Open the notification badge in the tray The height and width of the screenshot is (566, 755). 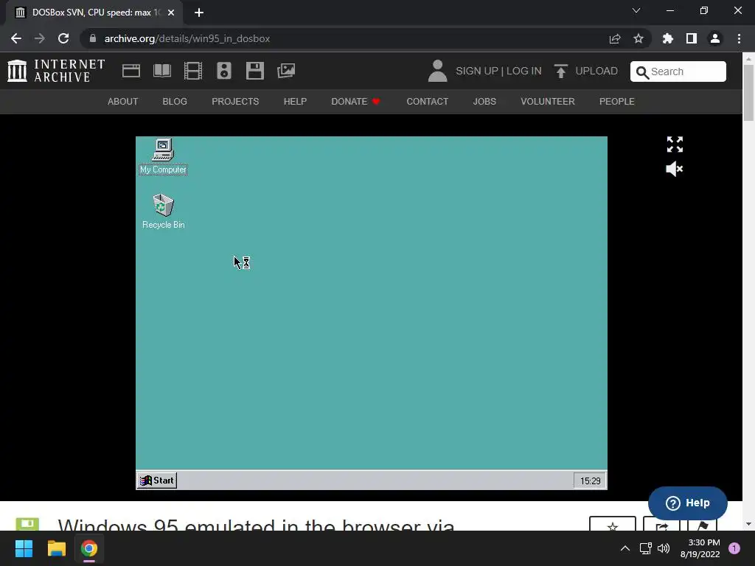tap(734, 548)
